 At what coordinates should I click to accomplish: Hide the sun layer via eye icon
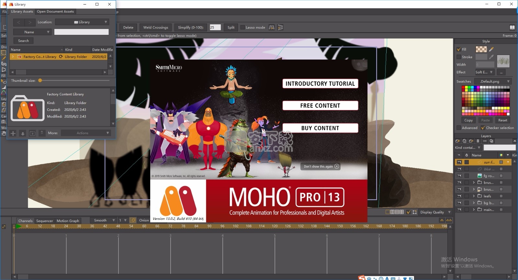(459, 162)
